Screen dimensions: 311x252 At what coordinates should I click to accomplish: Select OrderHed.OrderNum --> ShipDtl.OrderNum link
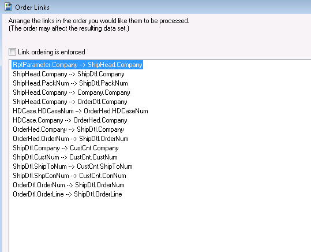[x=70, y=139]
